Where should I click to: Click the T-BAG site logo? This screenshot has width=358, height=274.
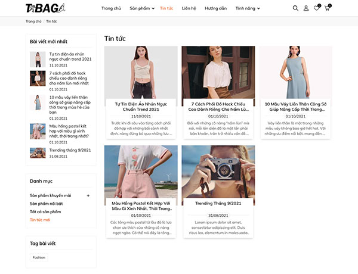pyautogui.click(x=45, y=8)
